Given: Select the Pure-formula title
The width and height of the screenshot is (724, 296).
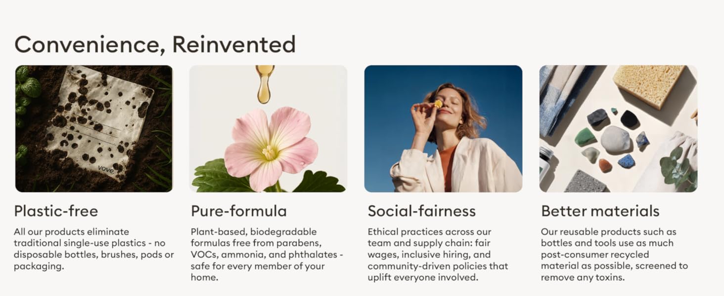Looking at the screenshot, I should (x=239, y=211).
